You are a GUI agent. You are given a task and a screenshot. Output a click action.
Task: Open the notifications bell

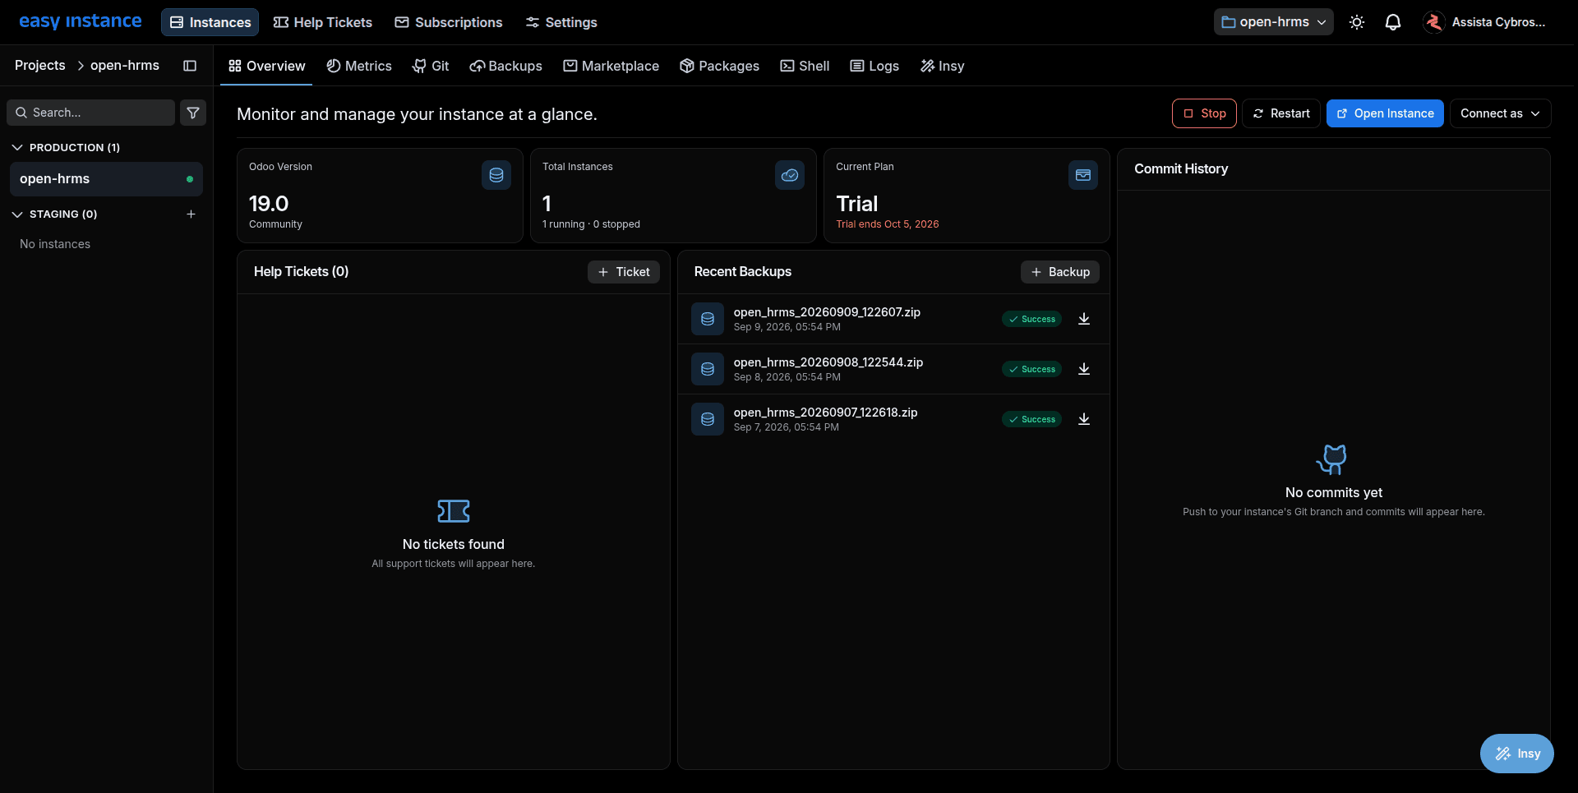coord(1393,22)
